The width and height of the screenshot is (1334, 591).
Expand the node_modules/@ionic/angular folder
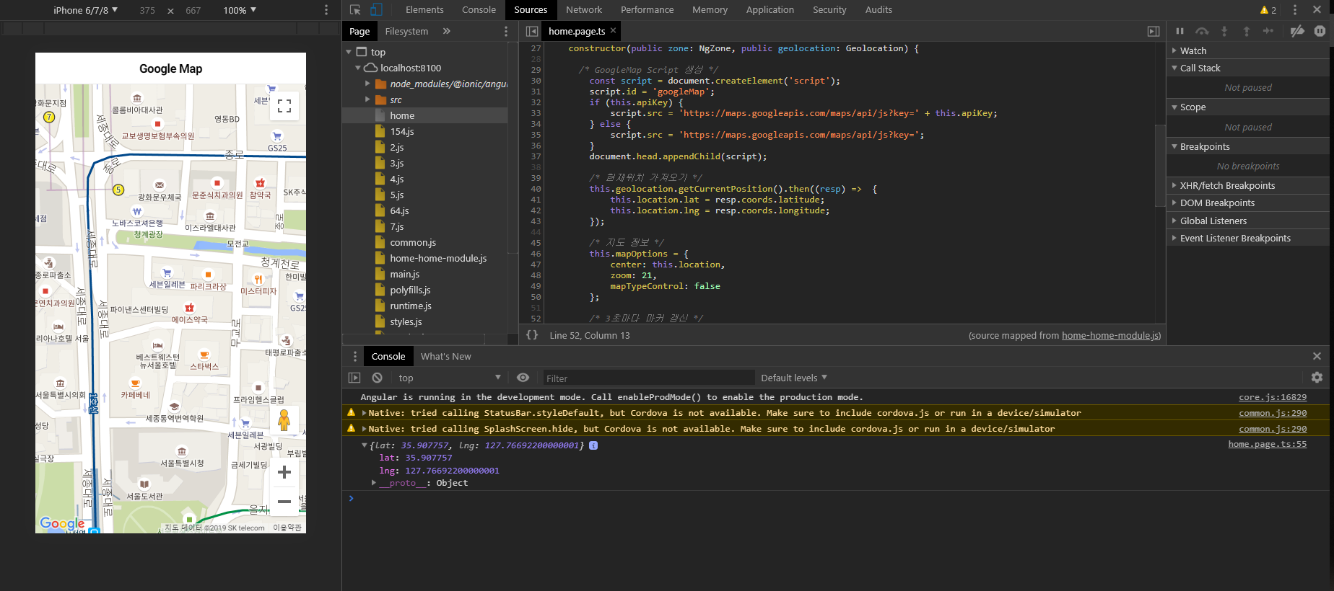pyautogui.click(x=367, y=84)
